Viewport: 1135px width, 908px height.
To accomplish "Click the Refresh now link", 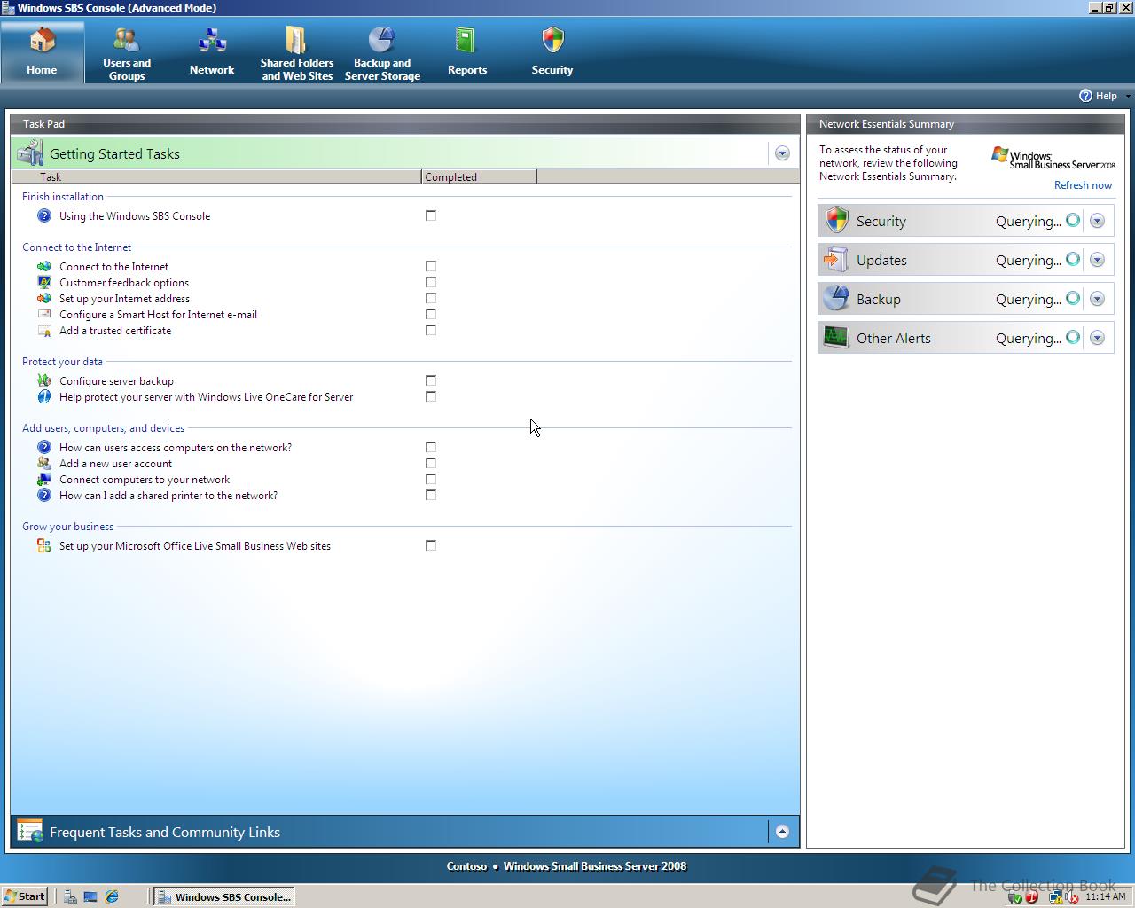I will coord(1083,185).
